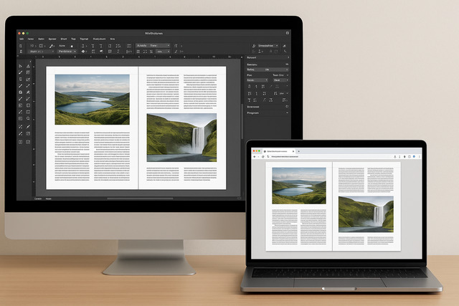
Task: Open a new tab in the laptop browser
Action: [299, 151]
